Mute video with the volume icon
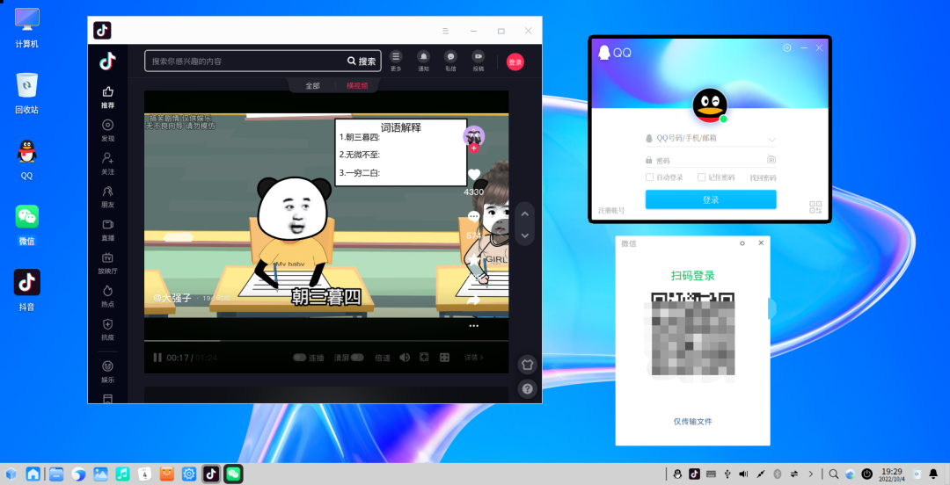 (404, 358)
